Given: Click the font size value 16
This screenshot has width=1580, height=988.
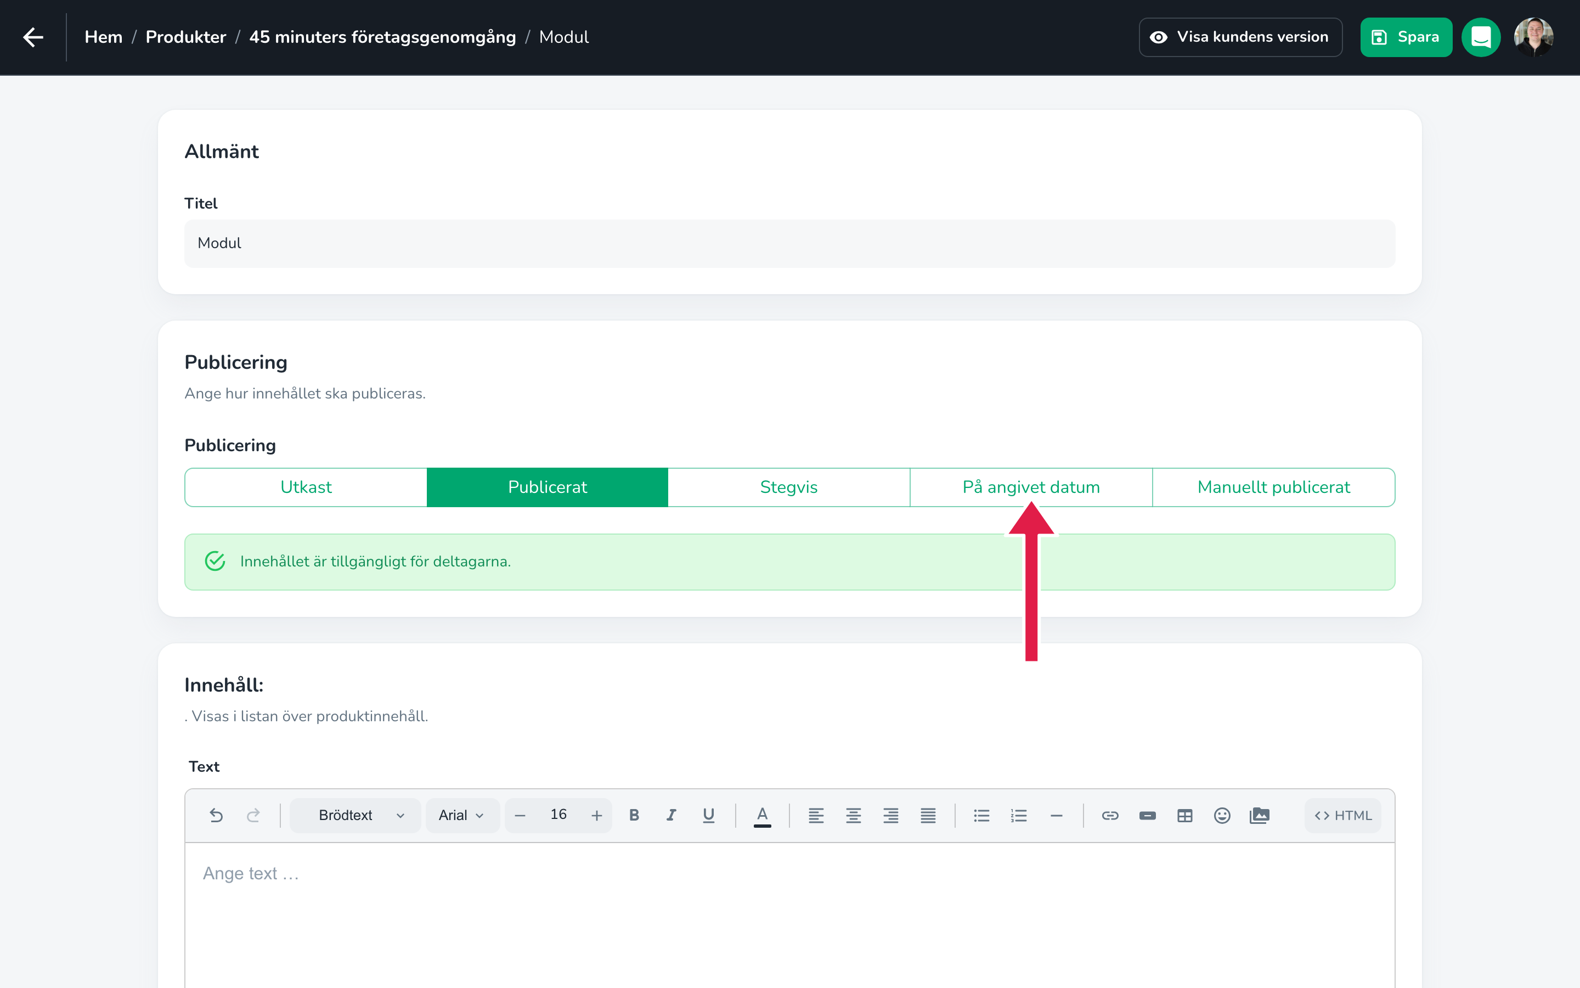Looking at the screenshot, I should pos(558,814).
